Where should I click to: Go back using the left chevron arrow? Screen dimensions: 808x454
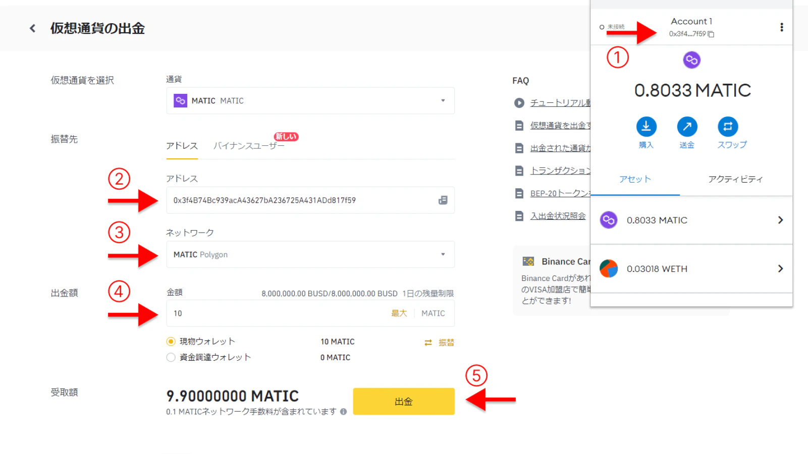(32, 28)
